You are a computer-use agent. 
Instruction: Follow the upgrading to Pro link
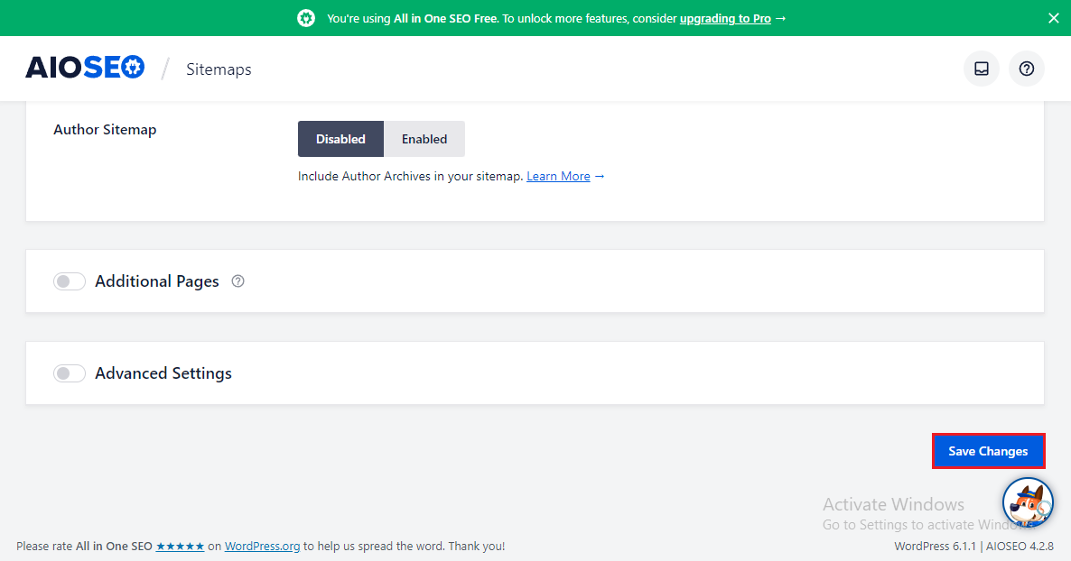tap(725, 18)
